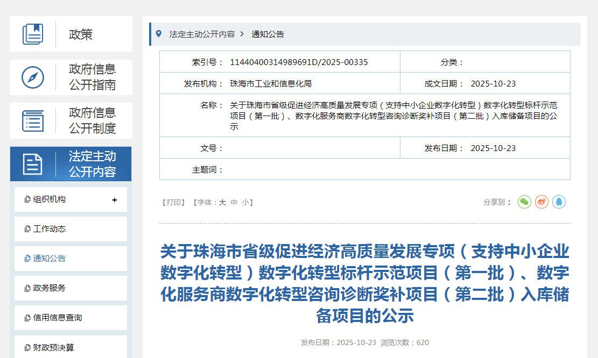Viewport: 598px width, 358px height.
Task: Click the compass icon for 政府信息公开指南
Action: 33,77
